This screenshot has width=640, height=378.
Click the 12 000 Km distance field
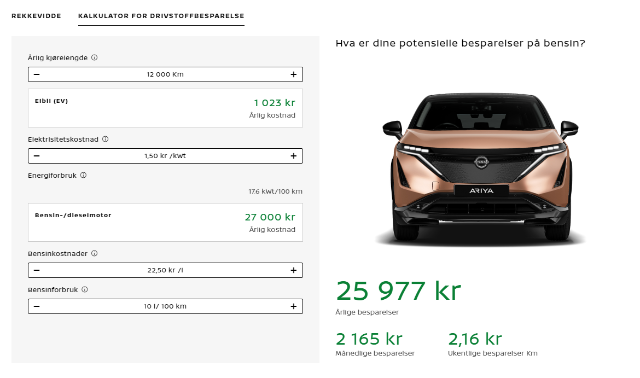click(165, 74)
